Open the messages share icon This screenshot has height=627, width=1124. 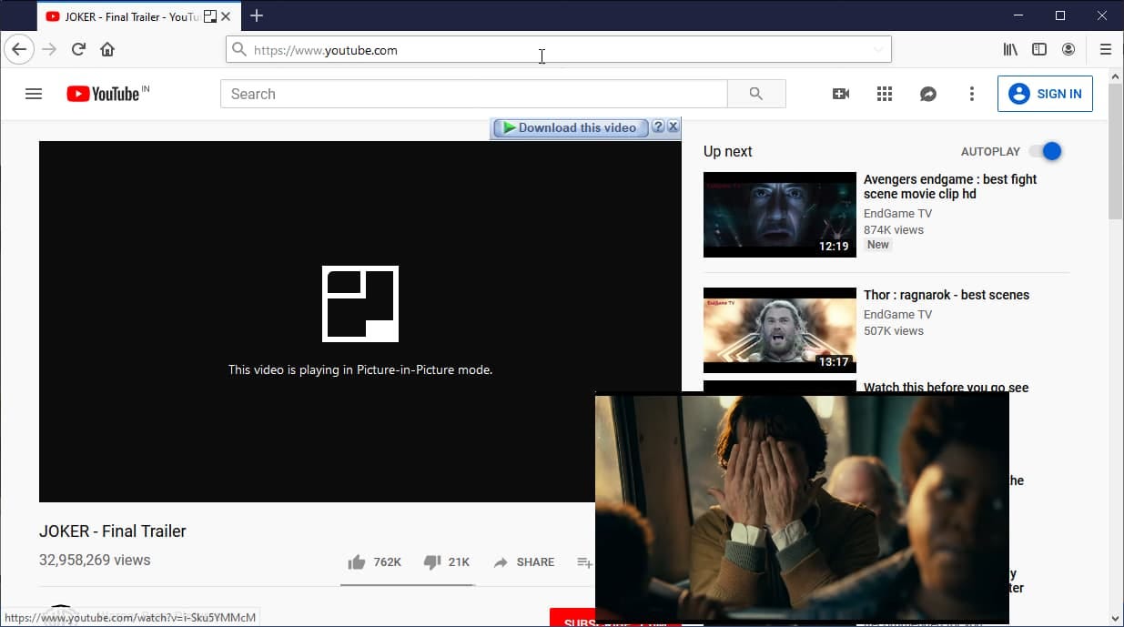(928, 94)
